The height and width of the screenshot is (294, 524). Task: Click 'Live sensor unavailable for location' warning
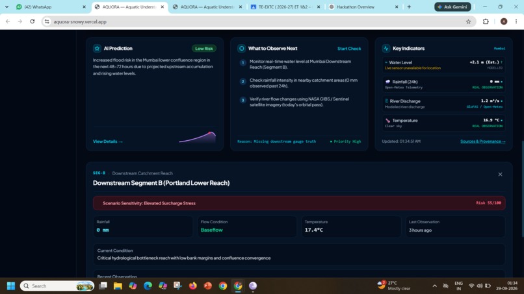pyautogui.click(x=412, y=68)
